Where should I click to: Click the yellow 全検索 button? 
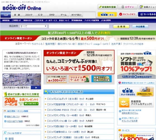[x=121, y=26]
